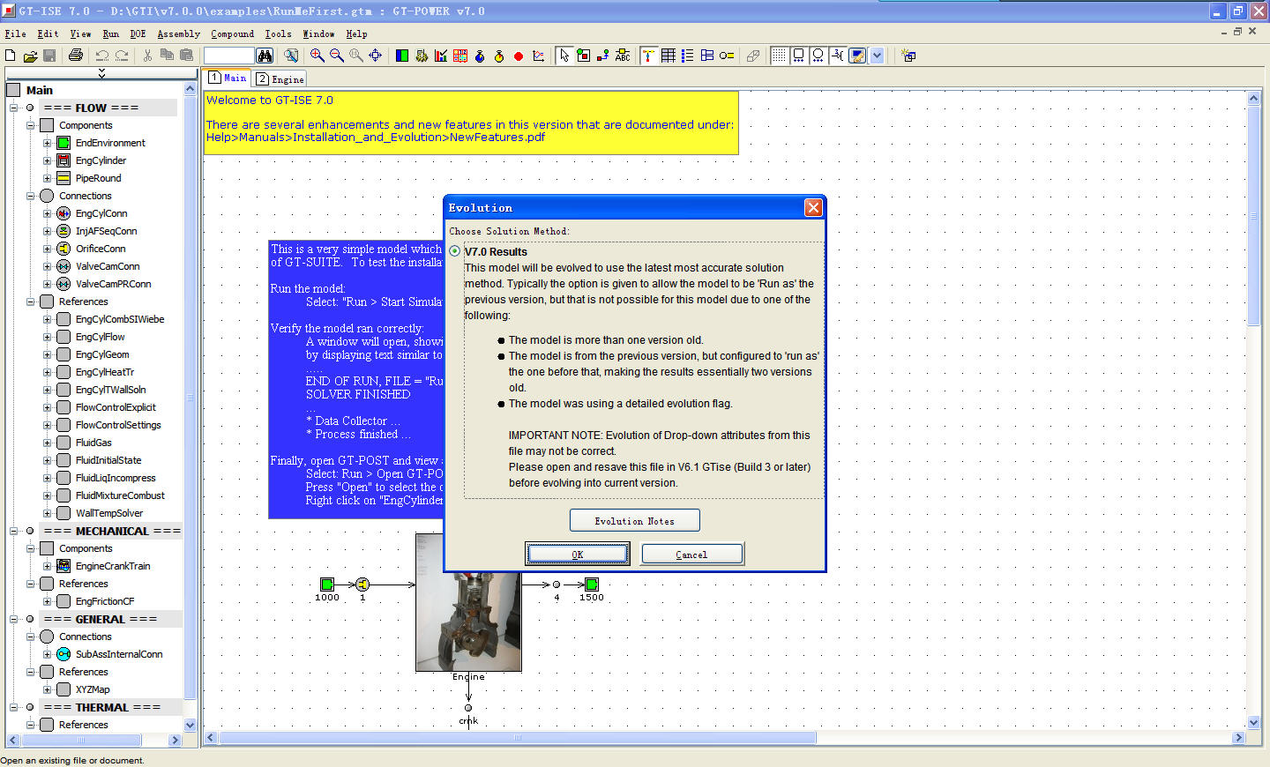This screenshot has height=767, width=1270.
Task: Click the ABC text label tool
Action: pyautogui.click(x=623, y=56)
